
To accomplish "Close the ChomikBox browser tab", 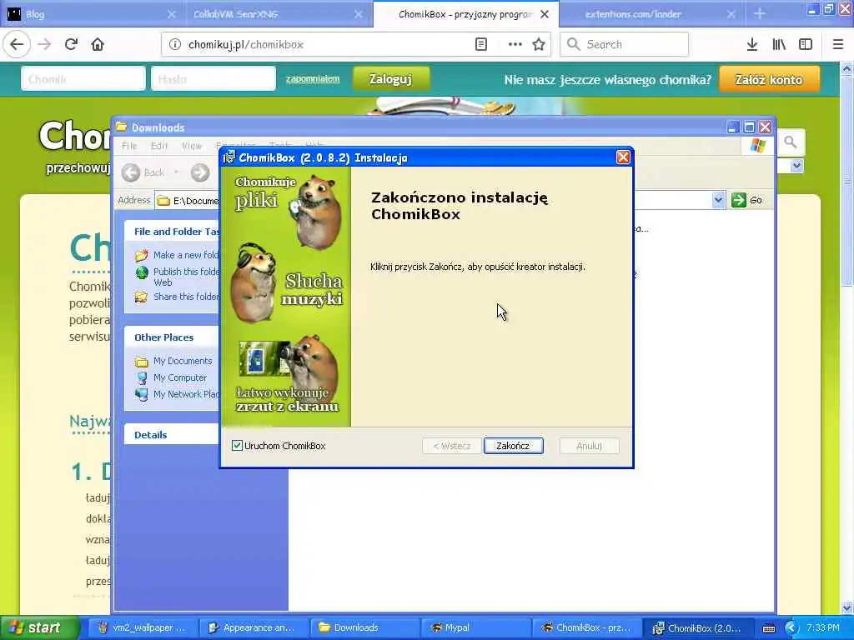I will click(545, 15).
